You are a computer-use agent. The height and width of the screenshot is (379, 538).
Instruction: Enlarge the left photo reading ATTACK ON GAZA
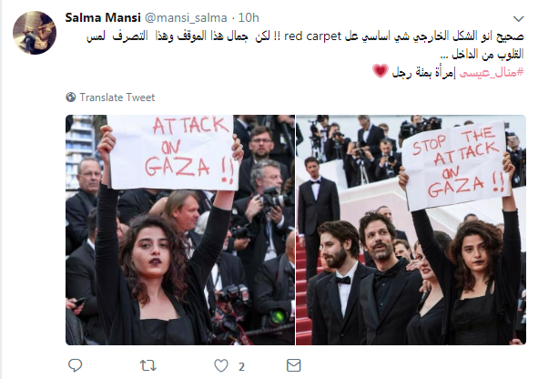tap(180, 230)
